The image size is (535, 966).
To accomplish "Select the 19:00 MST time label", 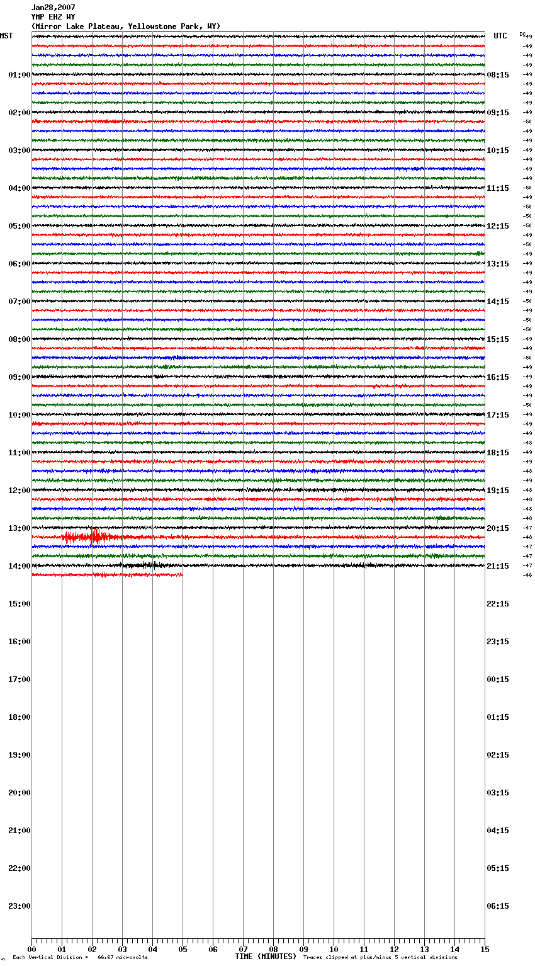I will click(x=19, y=755).
